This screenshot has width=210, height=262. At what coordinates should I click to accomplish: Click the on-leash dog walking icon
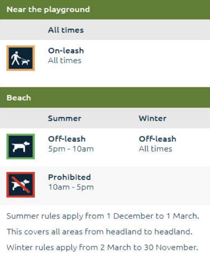pyautogui.click(x=20, y=58)
